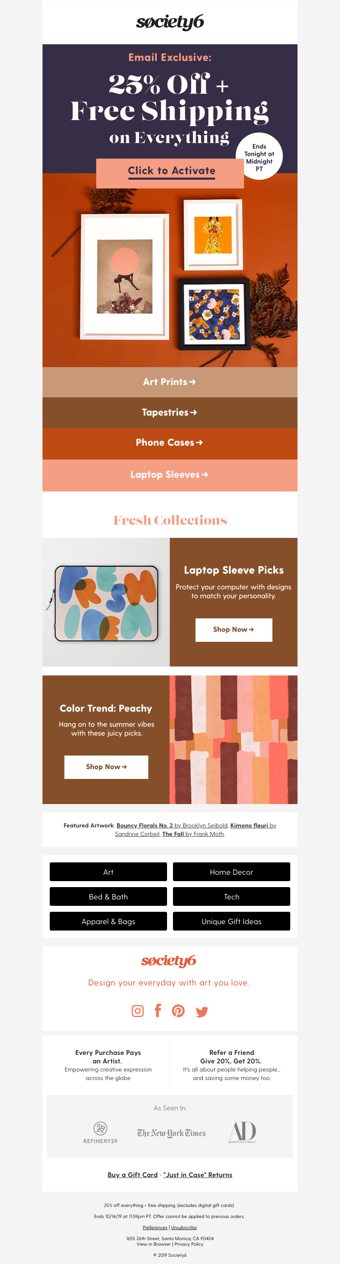Open the Facebook social icon

tap(158, 1010)
